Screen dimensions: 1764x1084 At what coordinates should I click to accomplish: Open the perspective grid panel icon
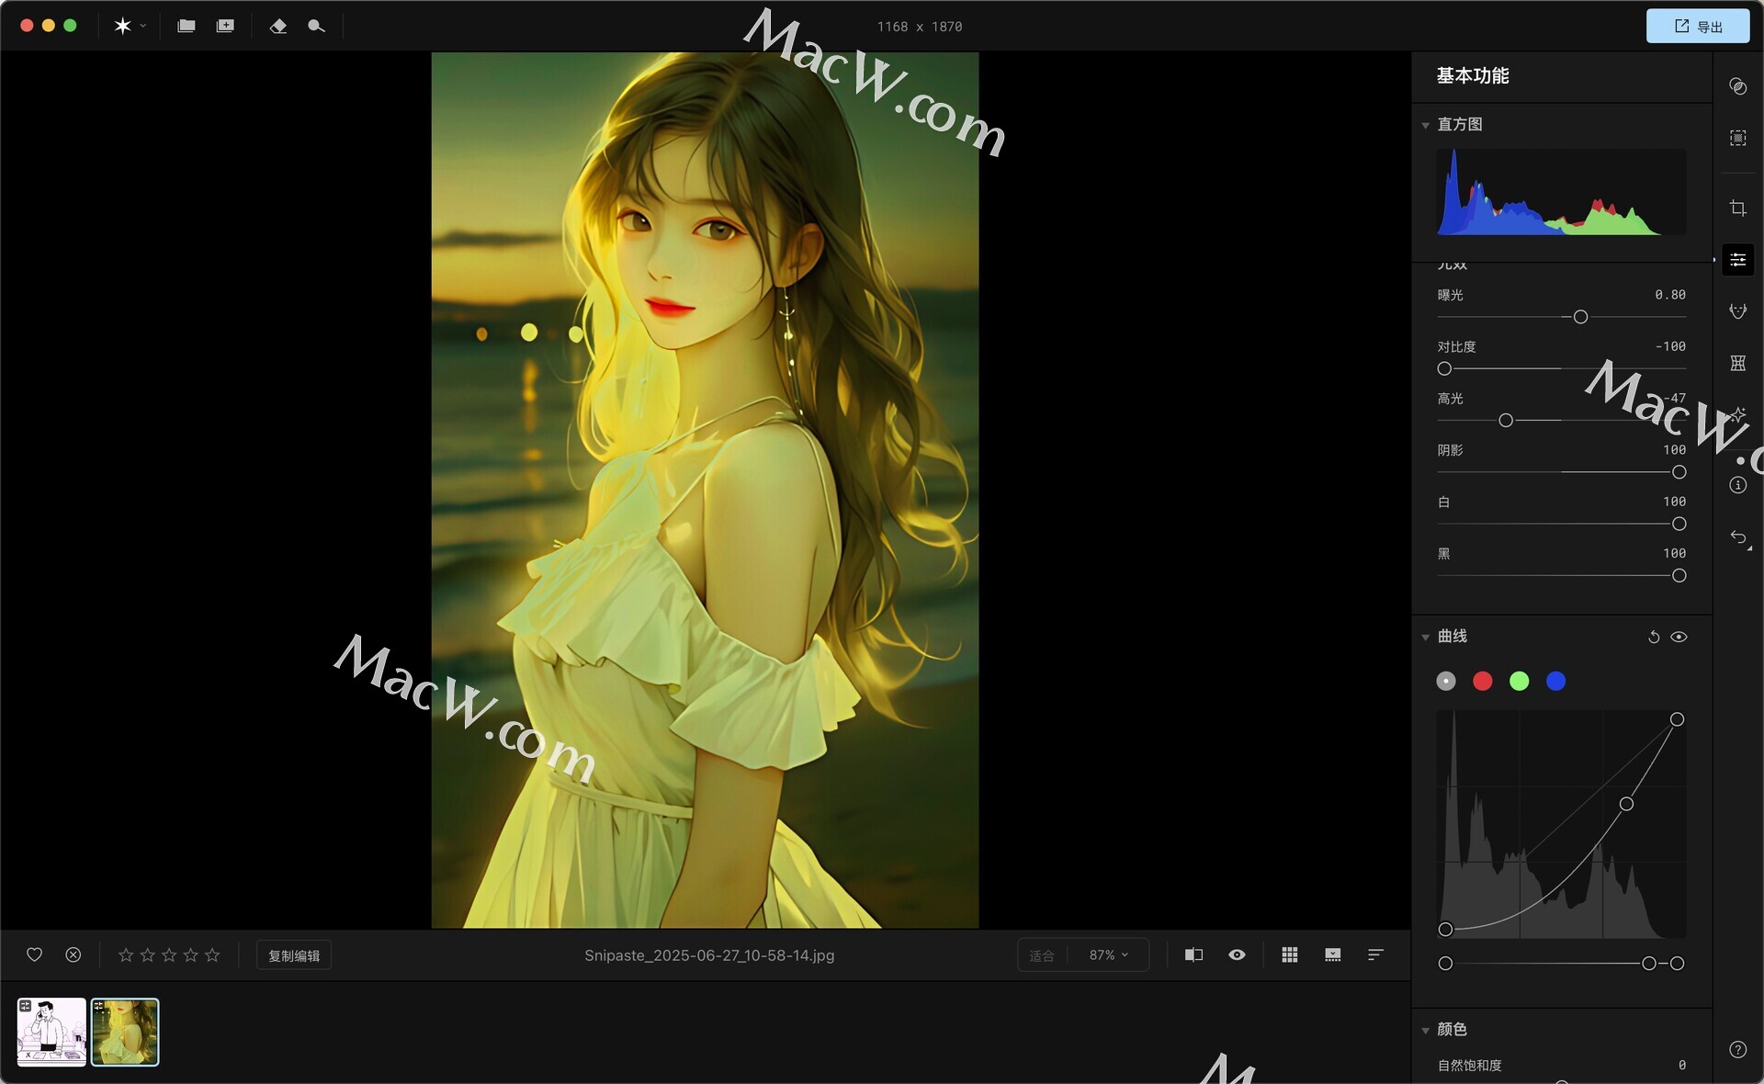[x=1737, y=363]
